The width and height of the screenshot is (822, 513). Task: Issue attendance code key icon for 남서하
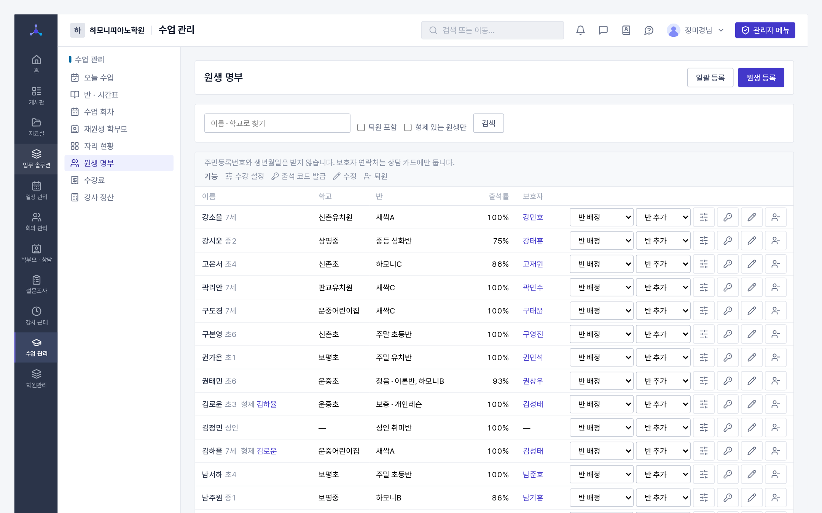point(728,475)
